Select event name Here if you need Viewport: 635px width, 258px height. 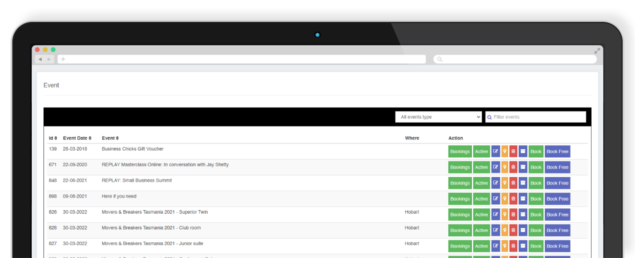[x=119, y=196]
